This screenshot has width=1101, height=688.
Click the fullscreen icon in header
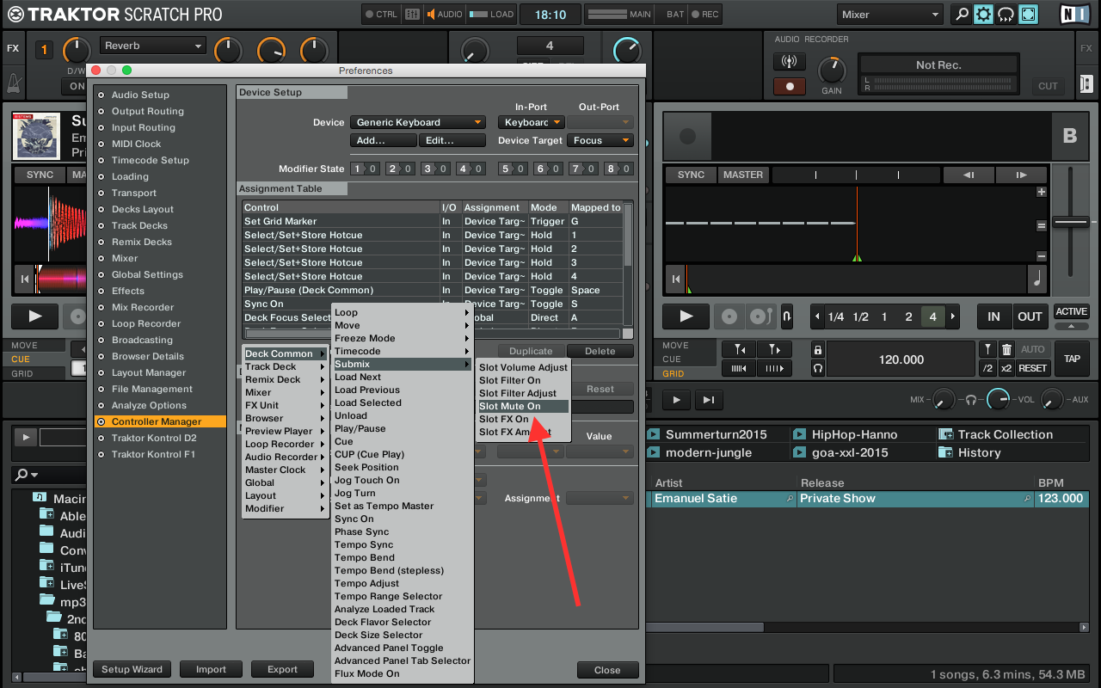[1028, 15]
